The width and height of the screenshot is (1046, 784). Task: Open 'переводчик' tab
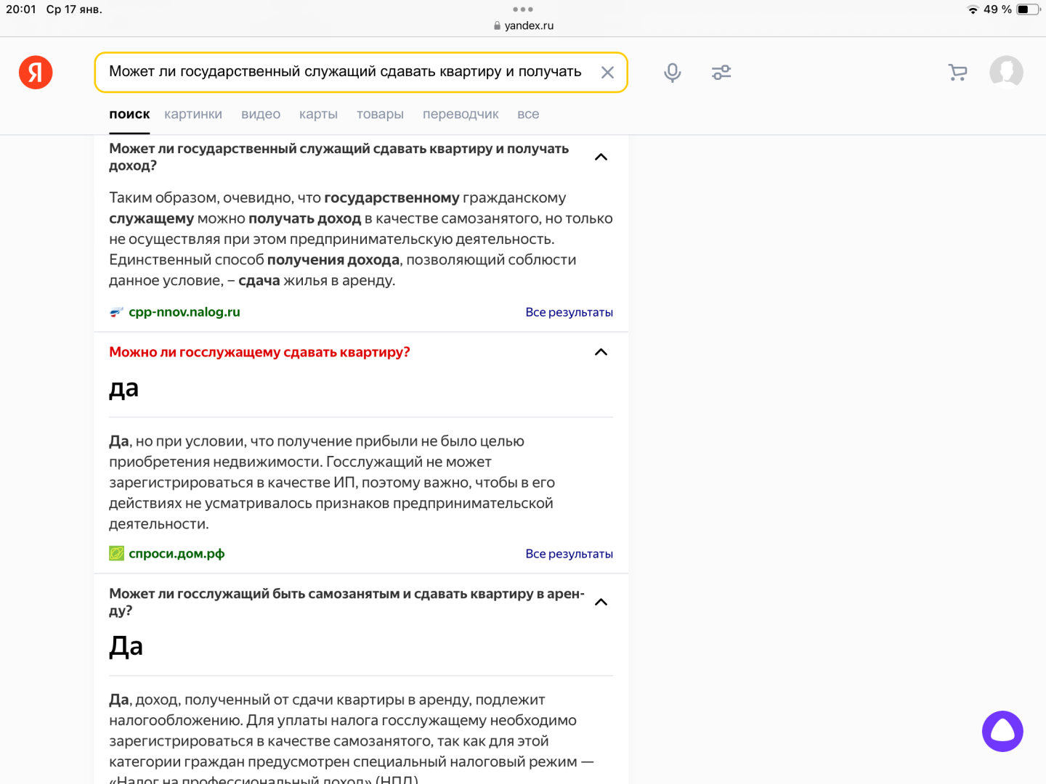pos(461,114)
